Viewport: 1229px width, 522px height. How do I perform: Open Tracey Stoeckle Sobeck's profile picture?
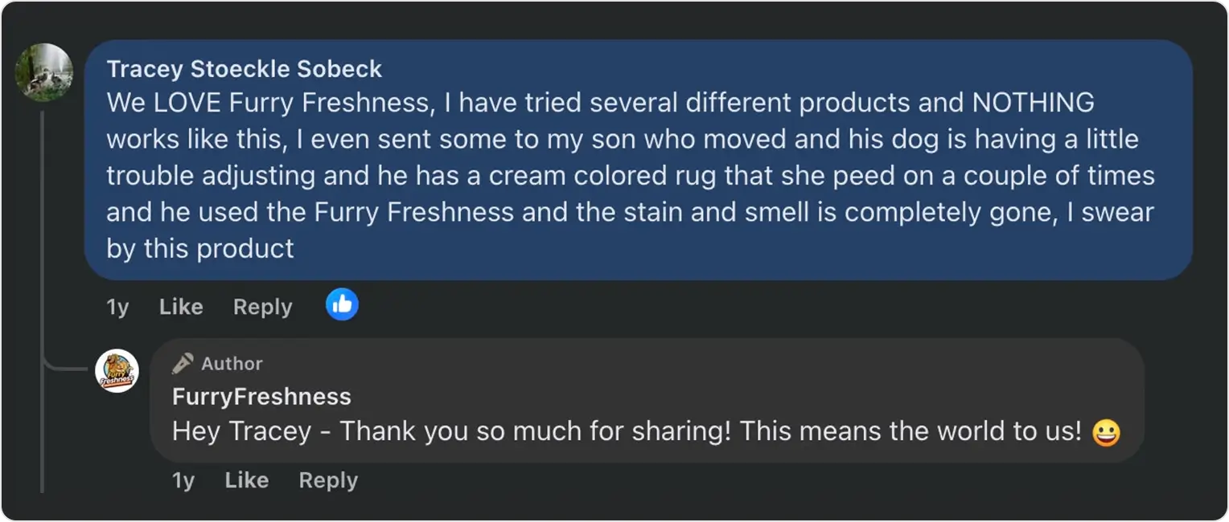(x=44, y=72)
